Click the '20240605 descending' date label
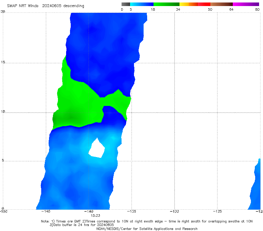 63,6
